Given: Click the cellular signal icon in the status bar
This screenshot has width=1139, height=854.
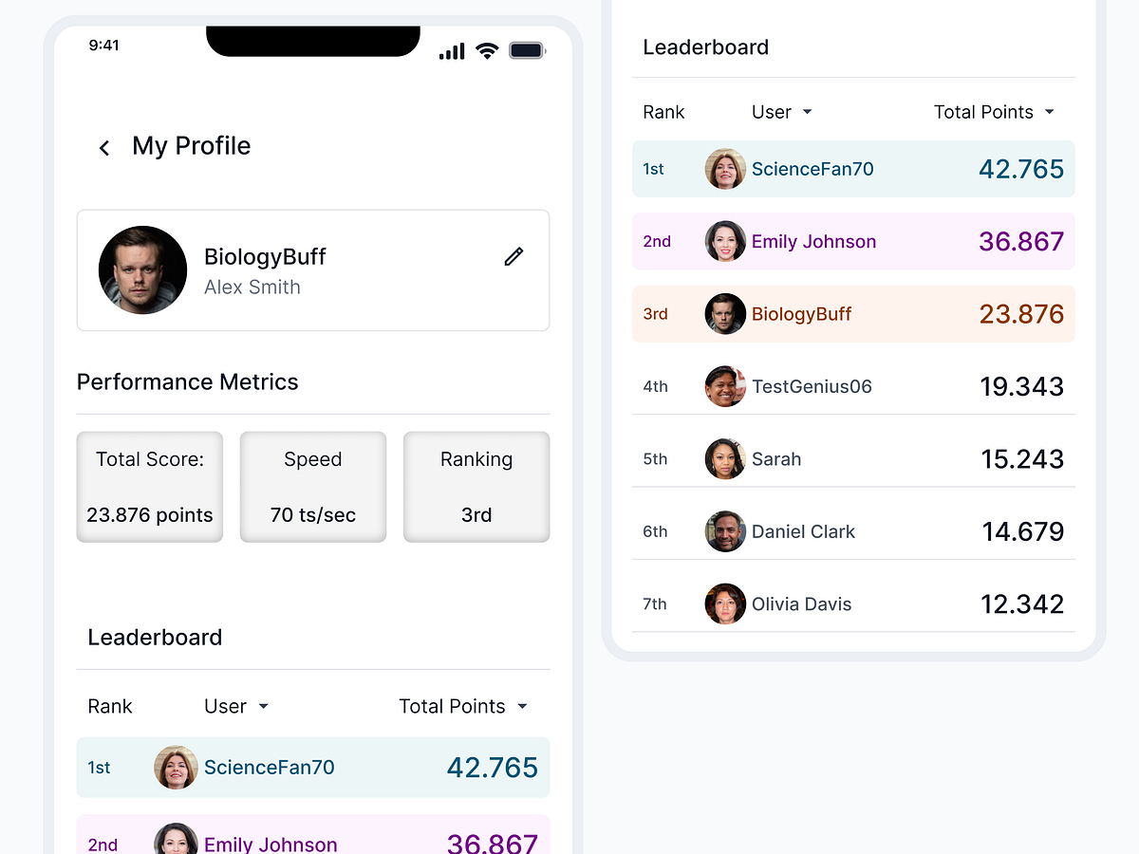Looking at the screenshot, I should click(x=449, y=50).
